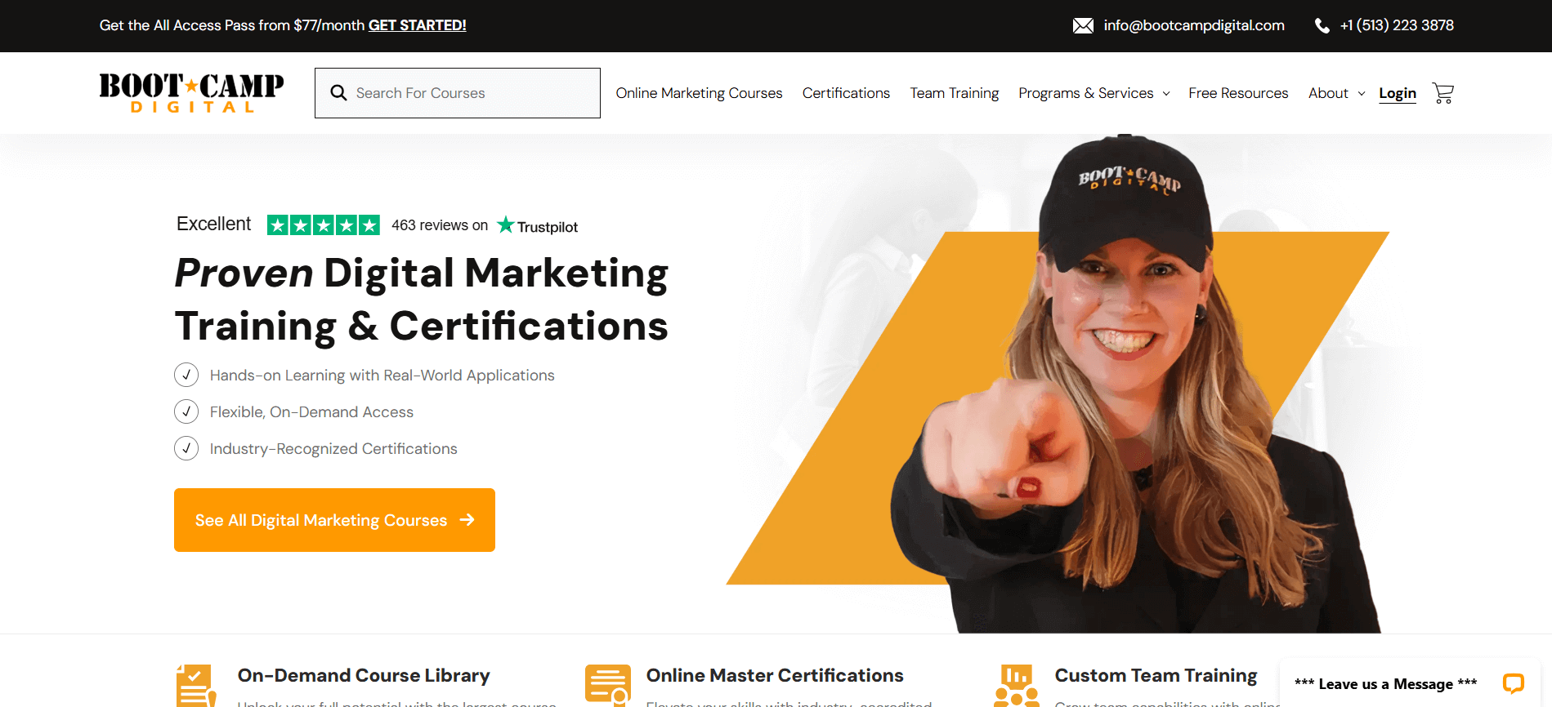
Task: Click the info@bootcampdigital.com email link
Action: (x=1194, y=25)
